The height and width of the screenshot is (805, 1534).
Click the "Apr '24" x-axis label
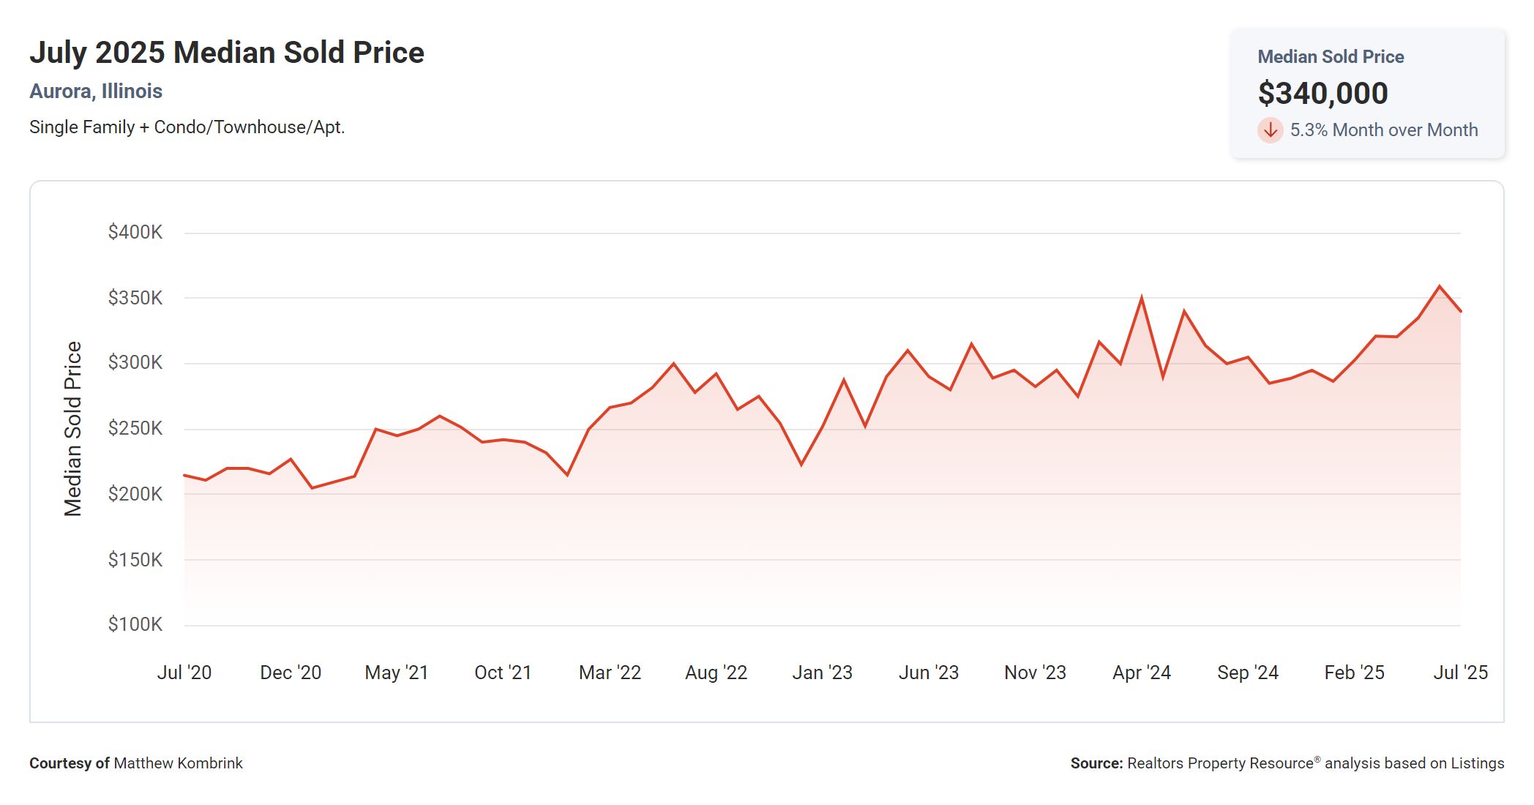1142,673
